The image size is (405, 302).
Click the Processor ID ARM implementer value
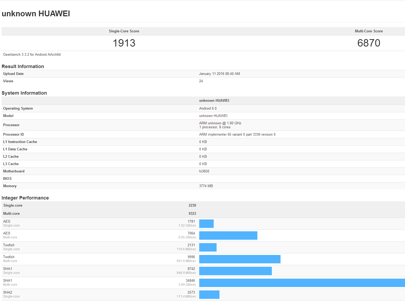(237, 135)
